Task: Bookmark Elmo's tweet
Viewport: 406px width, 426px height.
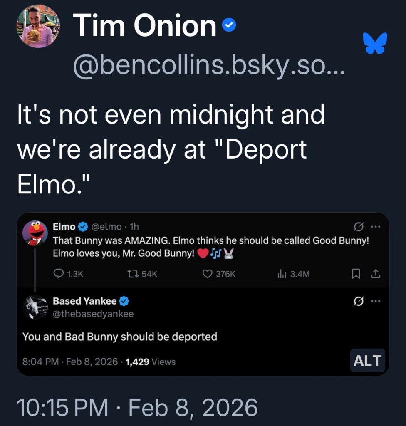Action: click(x=356, y=274)
